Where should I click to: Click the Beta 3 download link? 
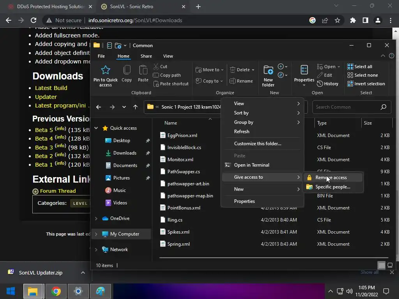(44, 148)
